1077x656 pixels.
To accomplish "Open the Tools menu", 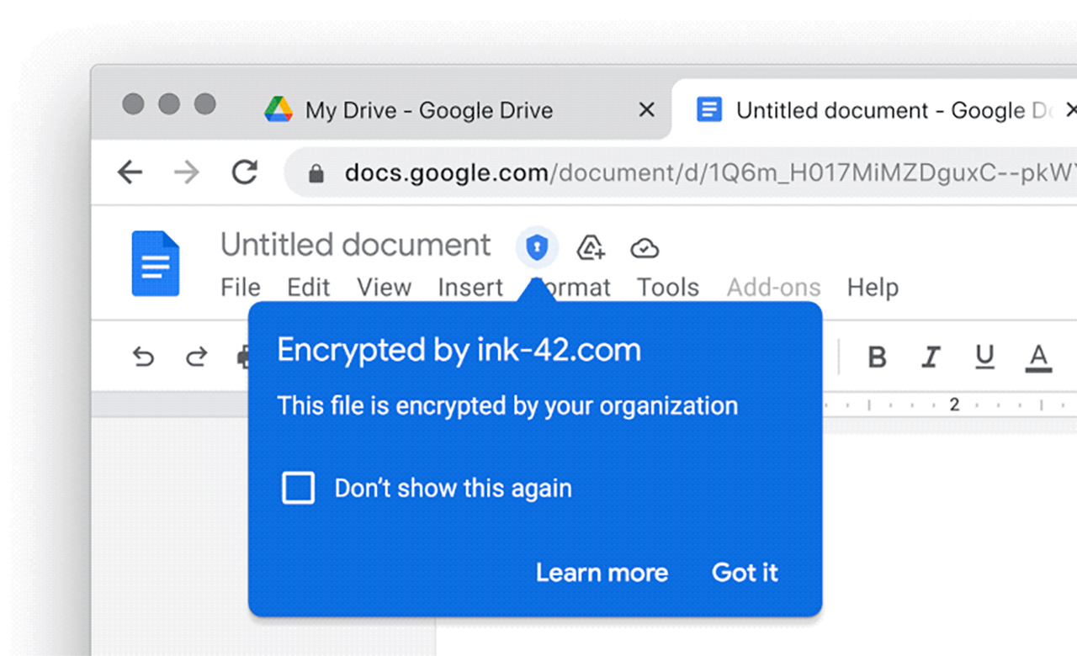I will coord(667,288).
